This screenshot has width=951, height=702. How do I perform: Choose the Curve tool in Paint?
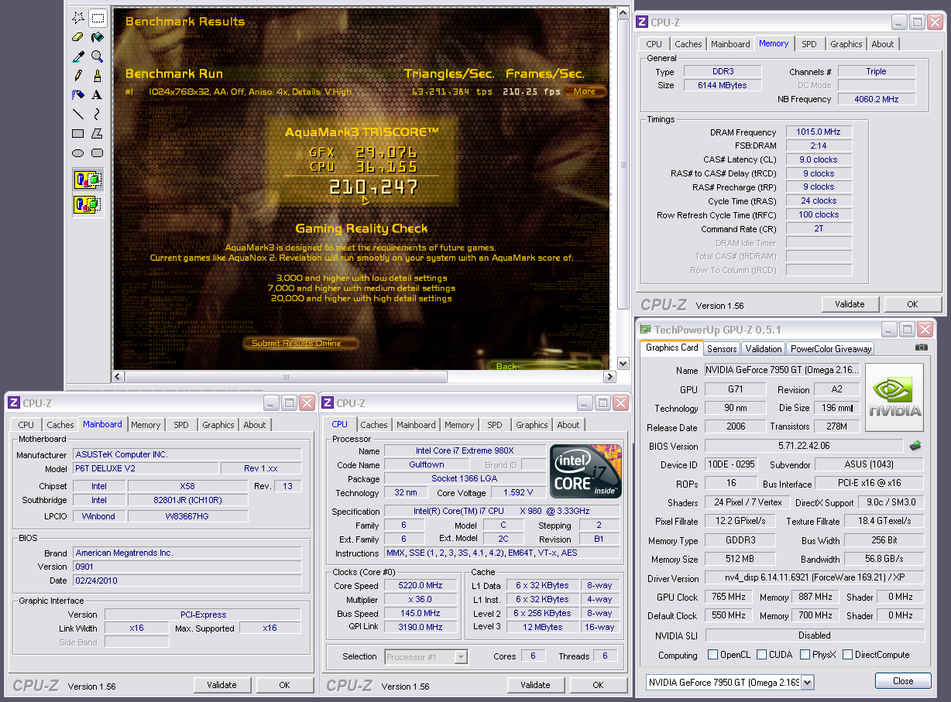98,115
